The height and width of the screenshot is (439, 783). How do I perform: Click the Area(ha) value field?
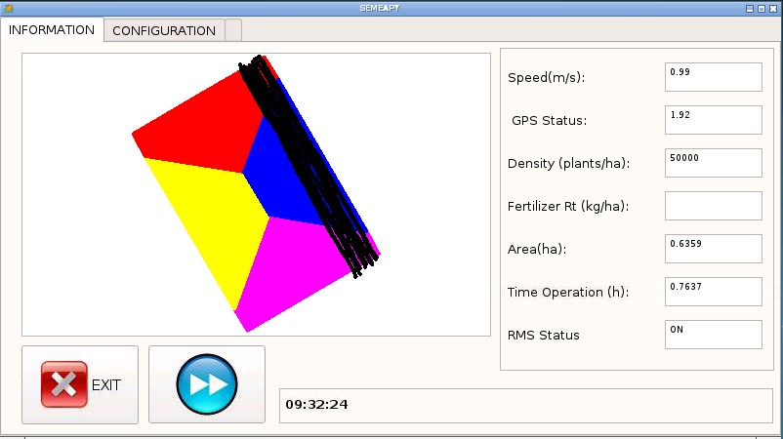tap(713, 249)
